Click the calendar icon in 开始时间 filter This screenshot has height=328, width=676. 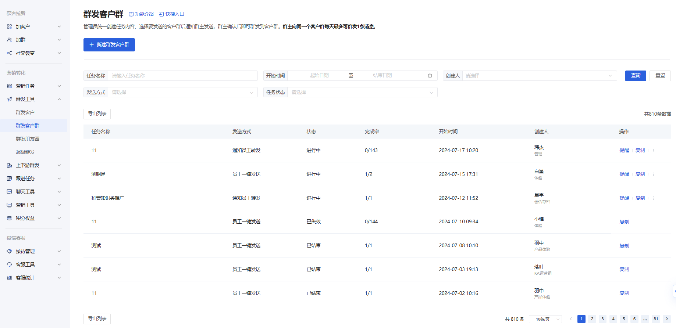point(430,76)
